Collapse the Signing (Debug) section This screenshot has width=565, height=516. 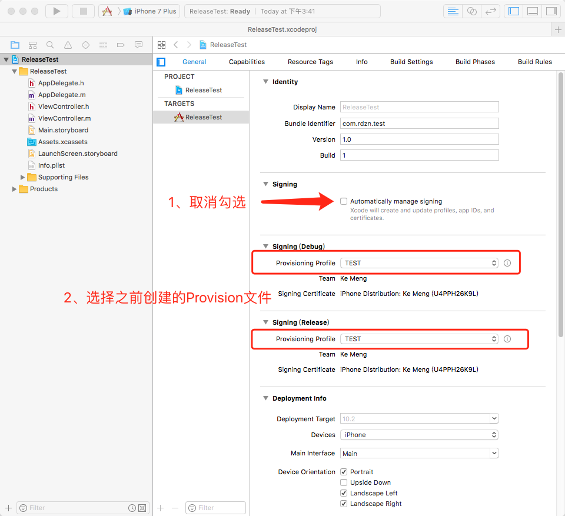265,247
